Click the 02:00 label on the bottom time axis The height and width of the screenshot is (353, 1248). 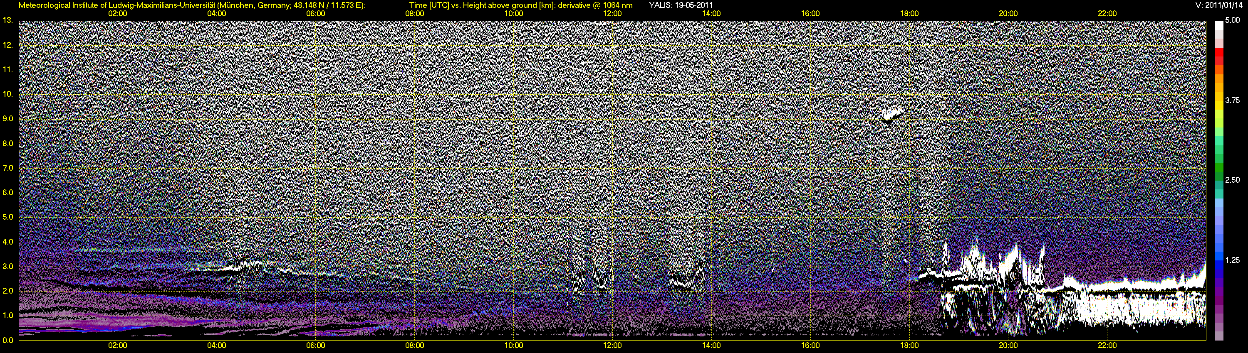click(118, 345)
